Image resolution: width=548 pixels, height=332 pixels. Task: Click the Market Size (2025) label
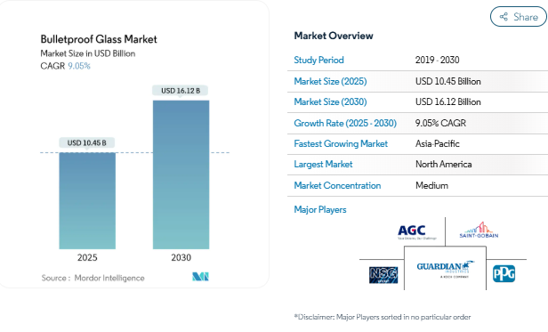[x=330, y=81]
